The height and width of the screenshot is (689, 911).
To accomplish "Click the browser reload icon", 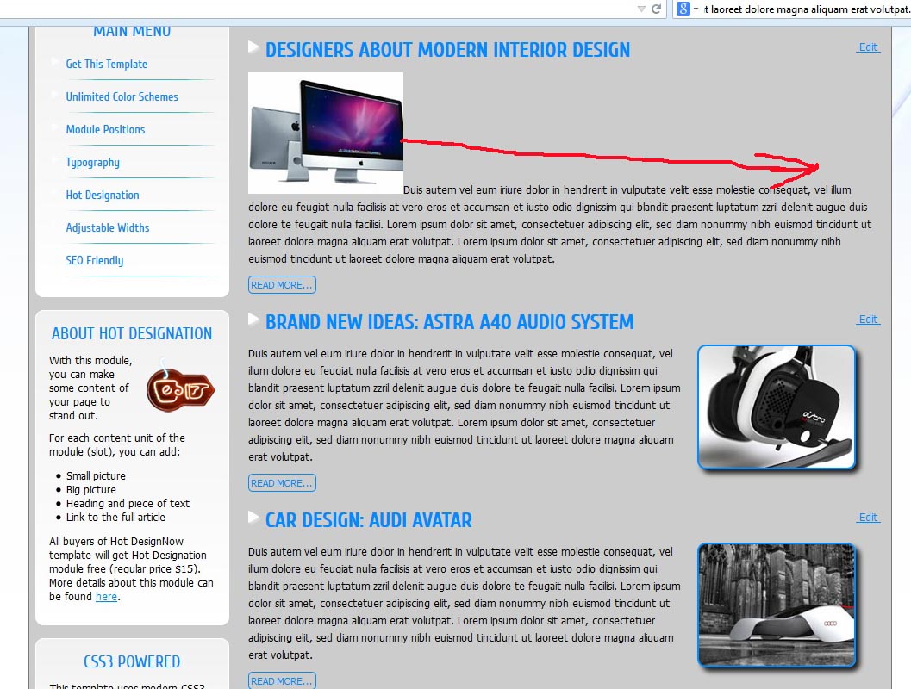I will tap(657, 9).
